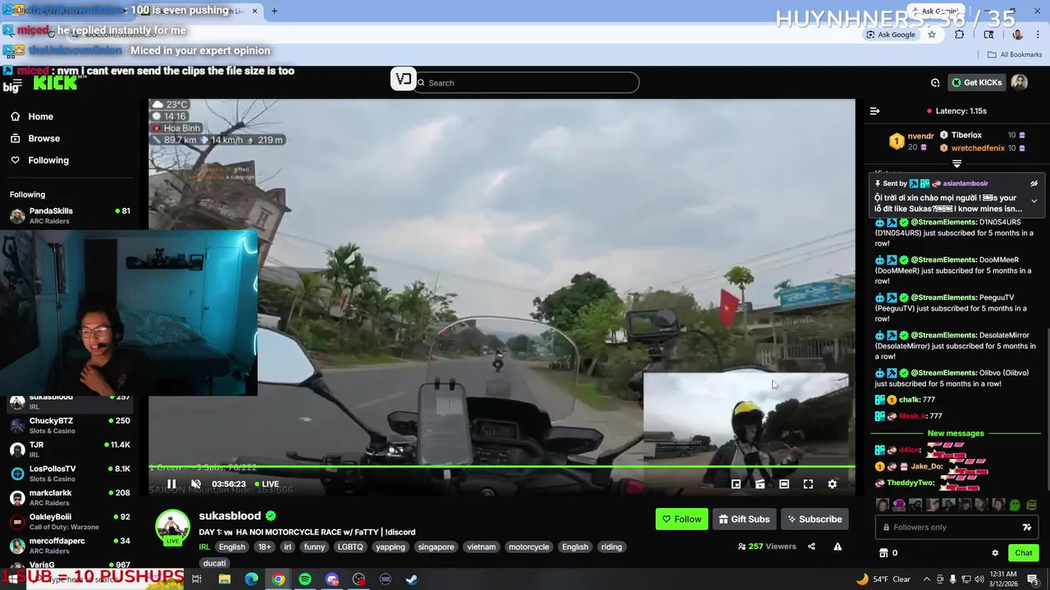Open the All Bookmarks folder
Screen dimensions: 1050x590
coord(1015,55)
